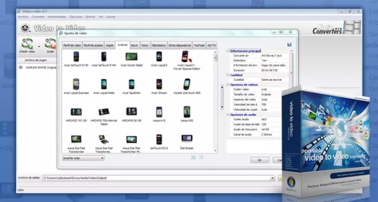Open the Archivo de salida path dropdown
This screenshot has height=202, width=378.
coord(272,178)
